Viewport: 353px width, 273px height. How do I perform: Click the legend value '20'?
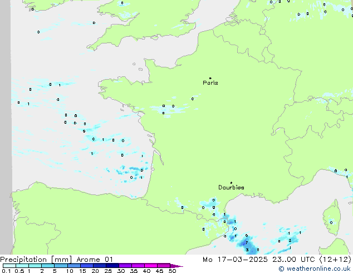(x=95, y=271)
